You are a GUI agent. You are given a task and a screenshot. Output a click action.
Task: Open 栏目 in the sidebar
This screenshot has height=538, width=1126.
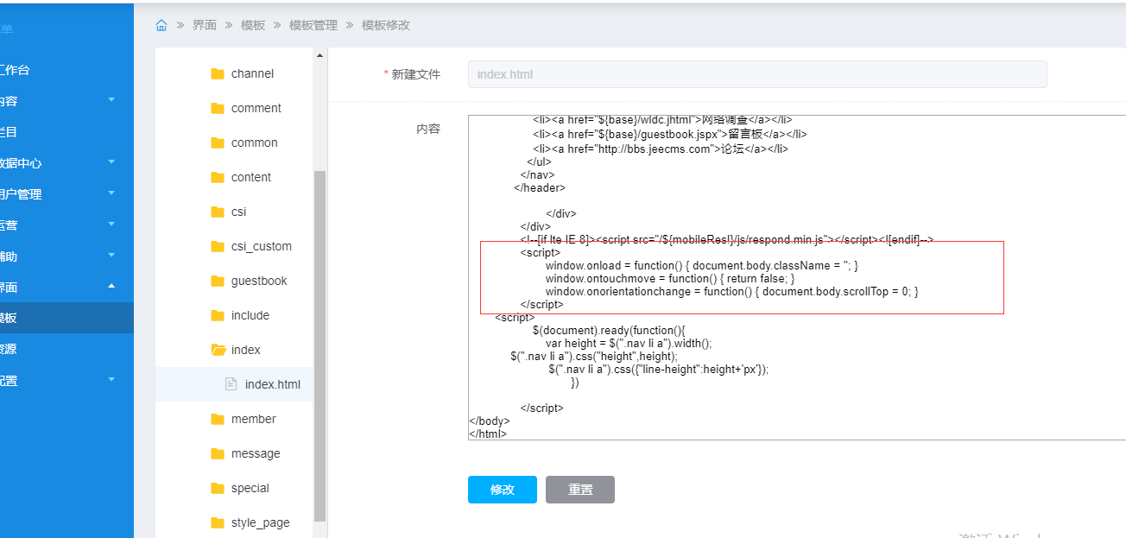(x=66, y=132)
